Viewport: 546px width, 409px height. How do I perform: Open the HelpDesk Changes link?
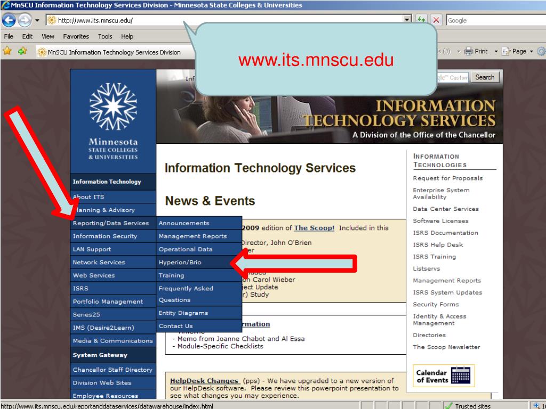coord(204,381)
